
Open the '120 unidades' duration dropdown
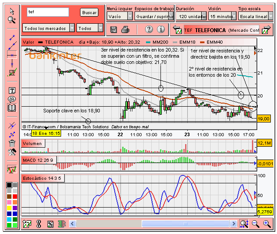pos(191,16)
